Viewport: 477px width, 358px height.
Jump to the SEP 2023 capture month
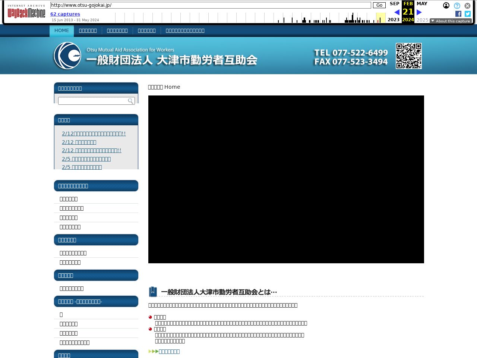(x=394, y=4)
